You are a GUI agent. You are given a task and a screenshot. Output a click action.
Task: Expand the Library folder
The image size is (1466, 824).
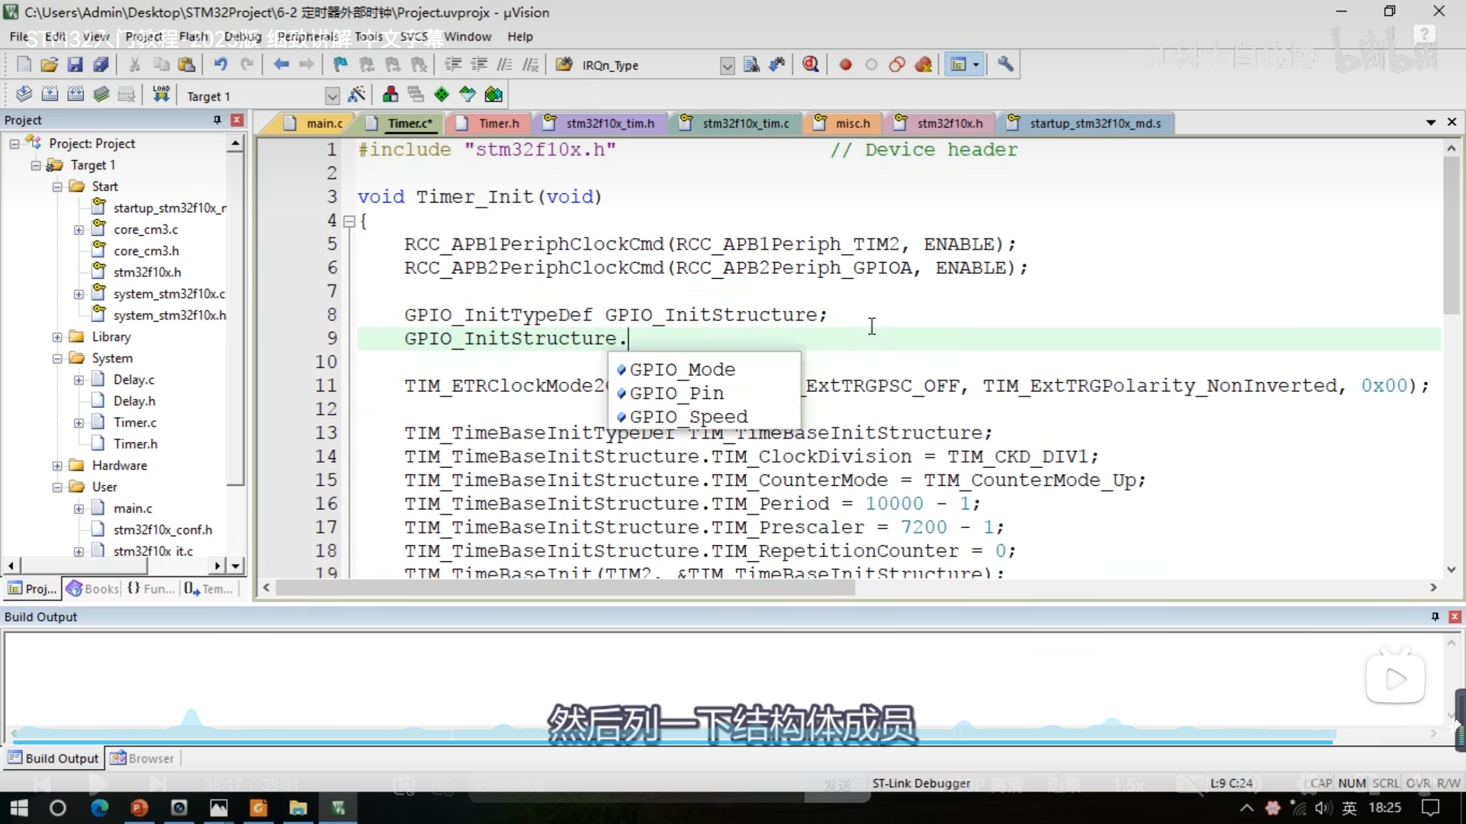(x=57, y=337)
